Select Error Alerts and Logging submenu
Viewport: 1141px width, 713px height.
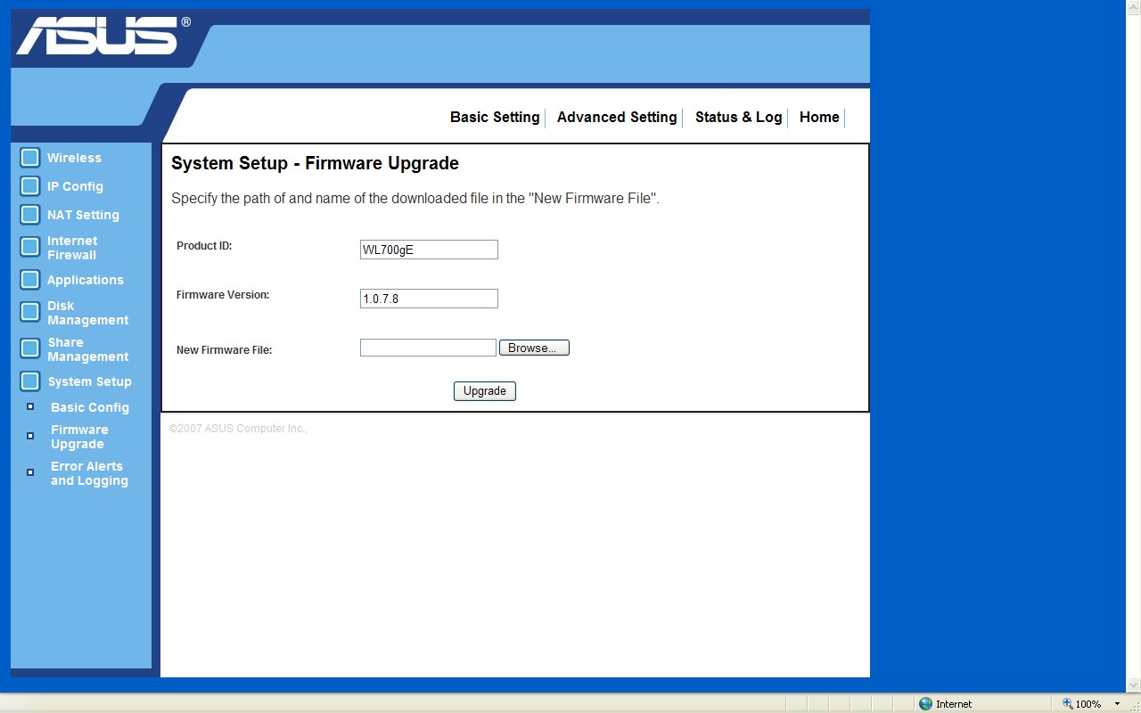coord(89,473)
